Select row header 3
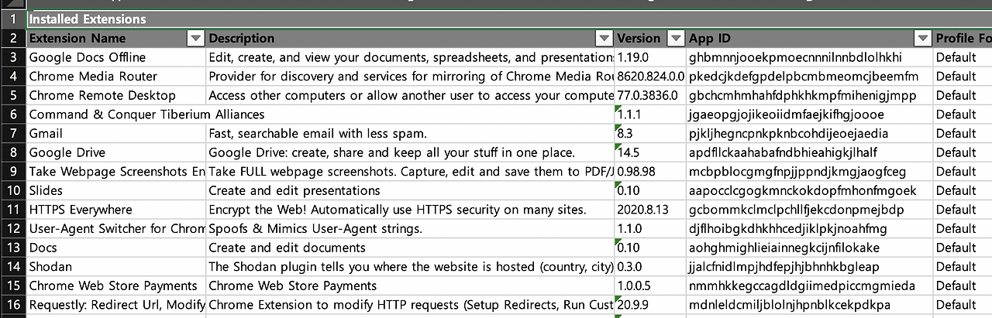 (x=13, y=57)
